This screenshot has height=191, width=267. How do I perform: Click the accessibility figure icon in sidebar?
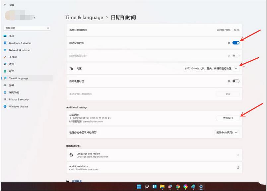tap(5, 92)
